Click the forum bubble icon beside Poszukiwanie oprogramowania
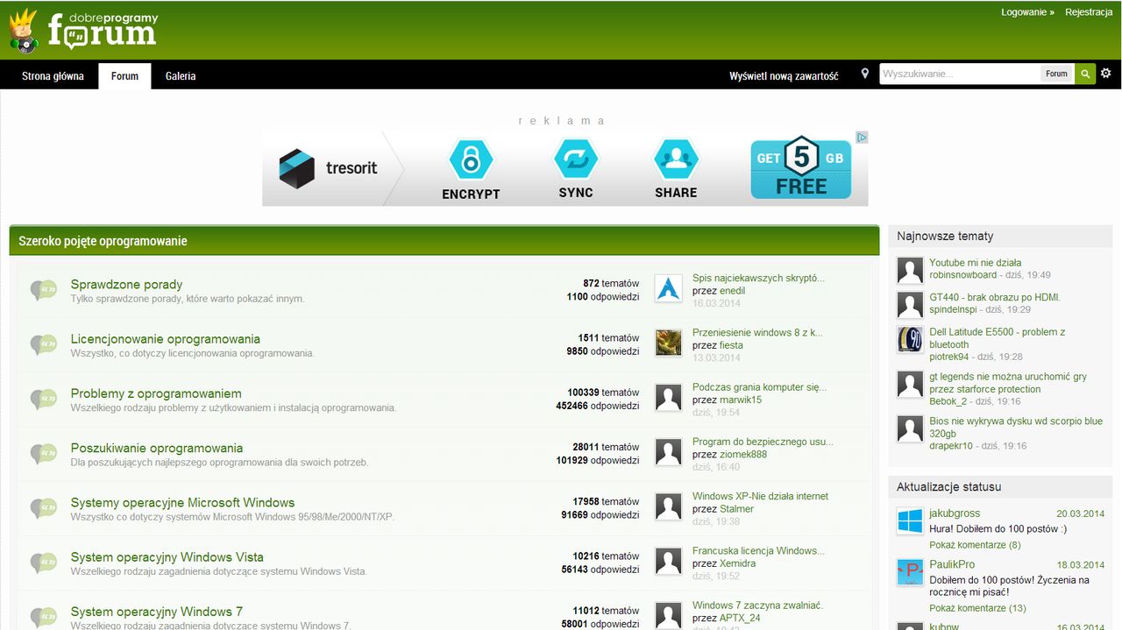 (x=43, y=453)
